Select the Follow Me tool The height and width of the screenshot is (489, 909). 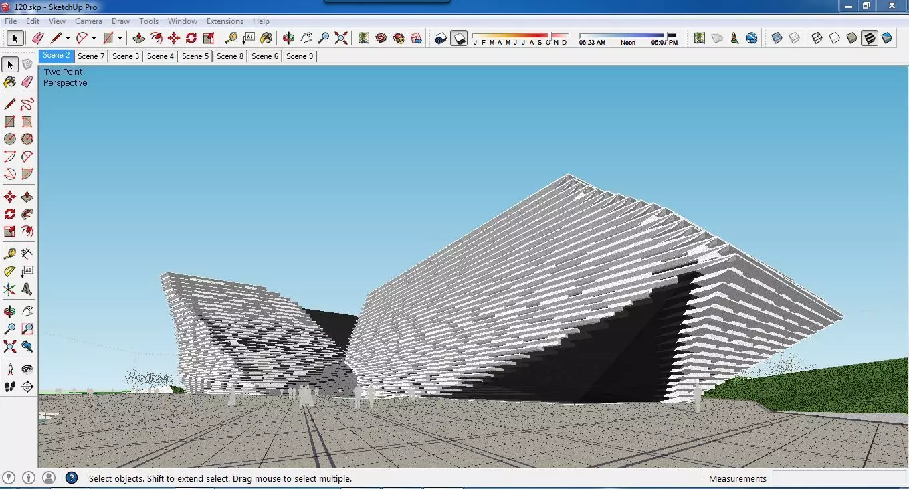[x=27, y=214]
